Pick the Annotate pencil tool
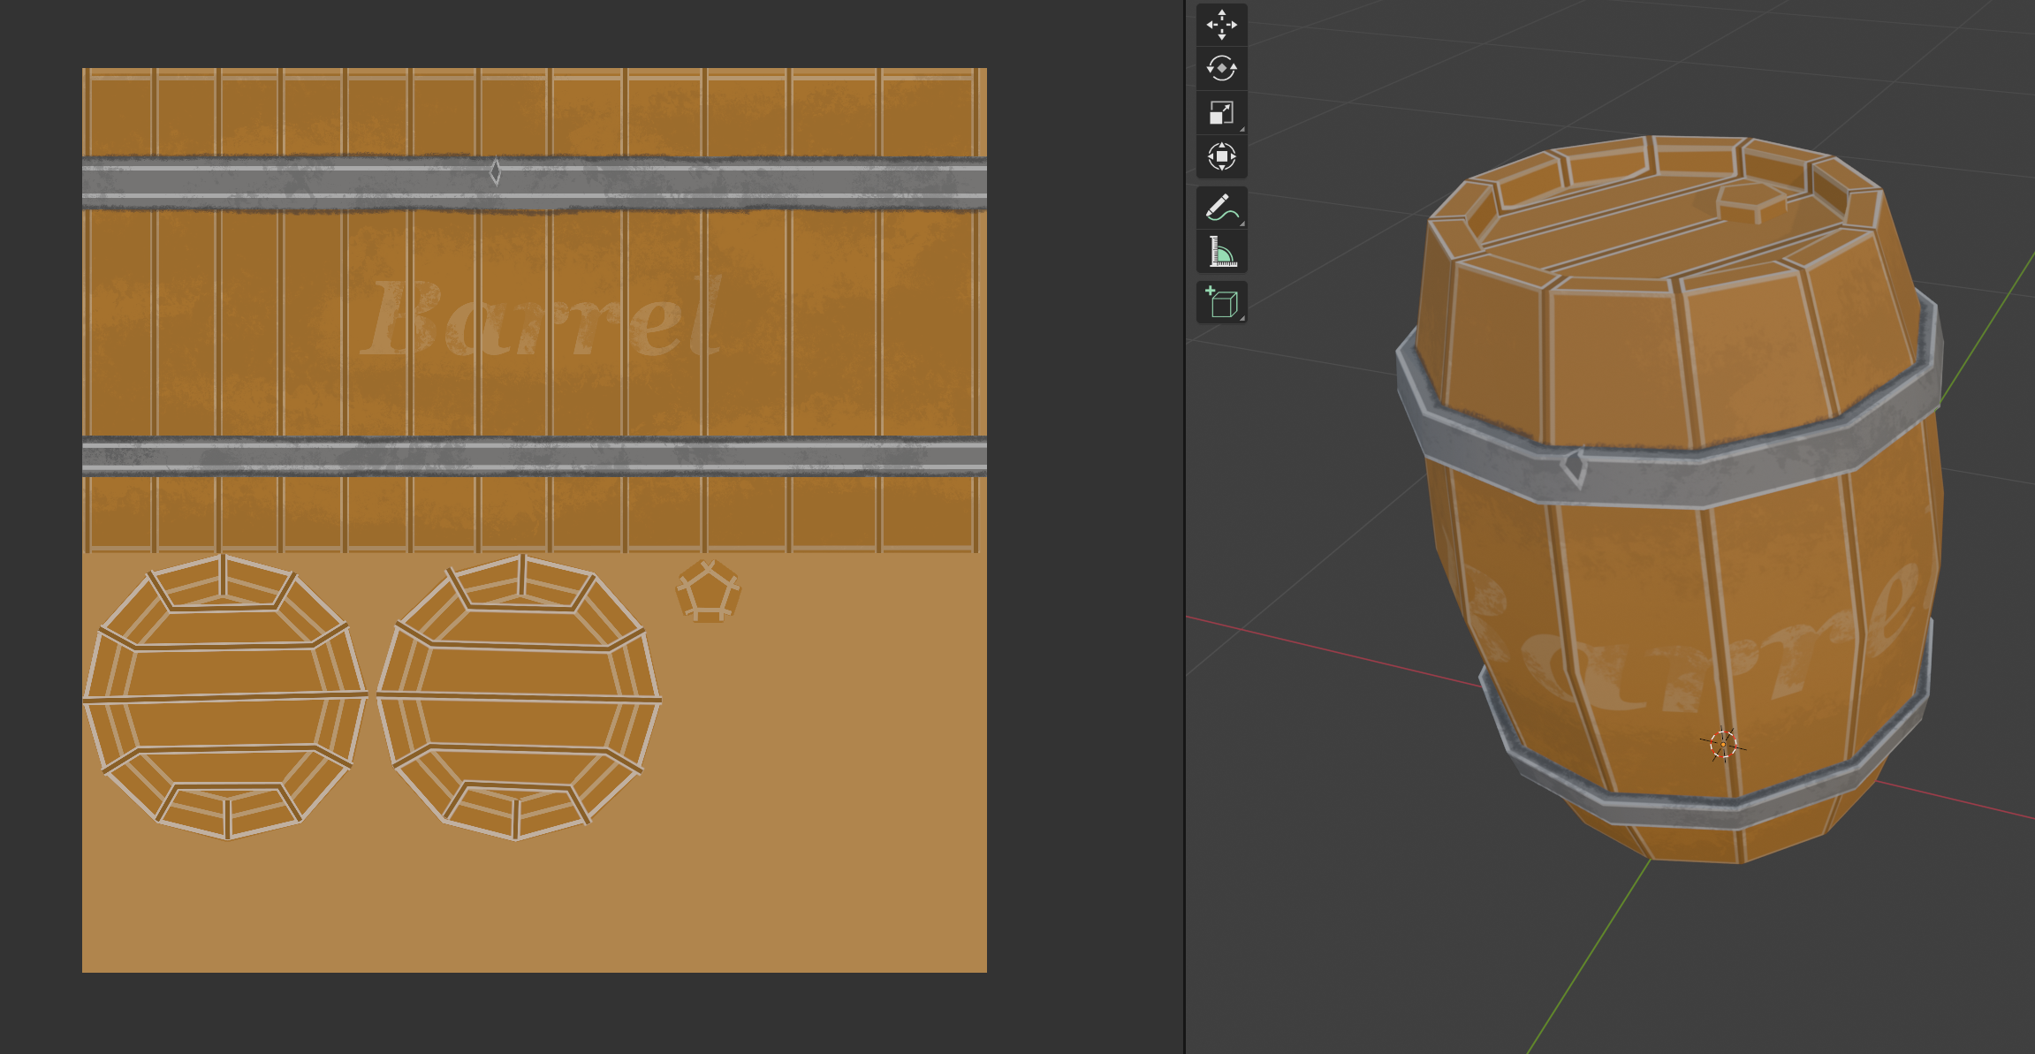 pyautogui.click(x=1221, y=209)
